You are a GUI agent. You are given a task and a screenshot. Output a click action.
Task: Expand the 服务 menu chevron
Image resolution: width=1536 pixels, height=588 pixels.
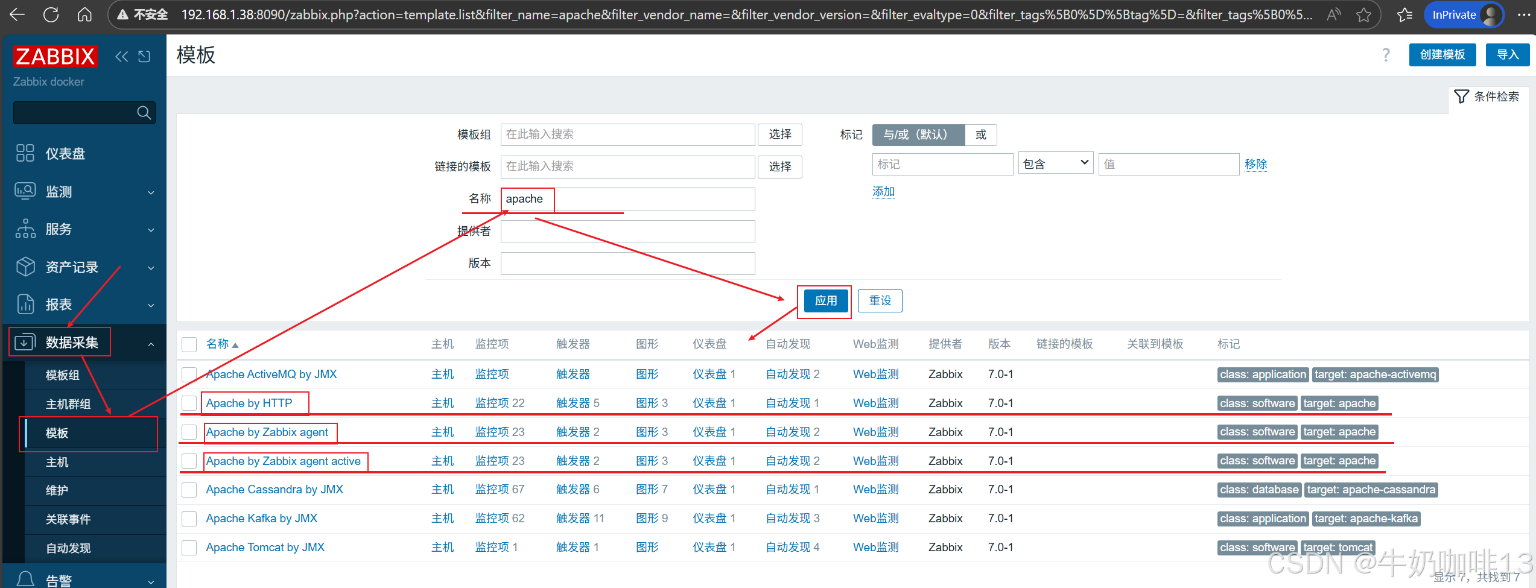[151, 230]
